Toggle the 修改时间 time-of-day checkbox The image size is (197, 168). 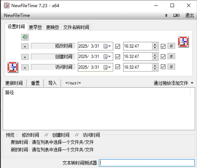pos(163,46)
